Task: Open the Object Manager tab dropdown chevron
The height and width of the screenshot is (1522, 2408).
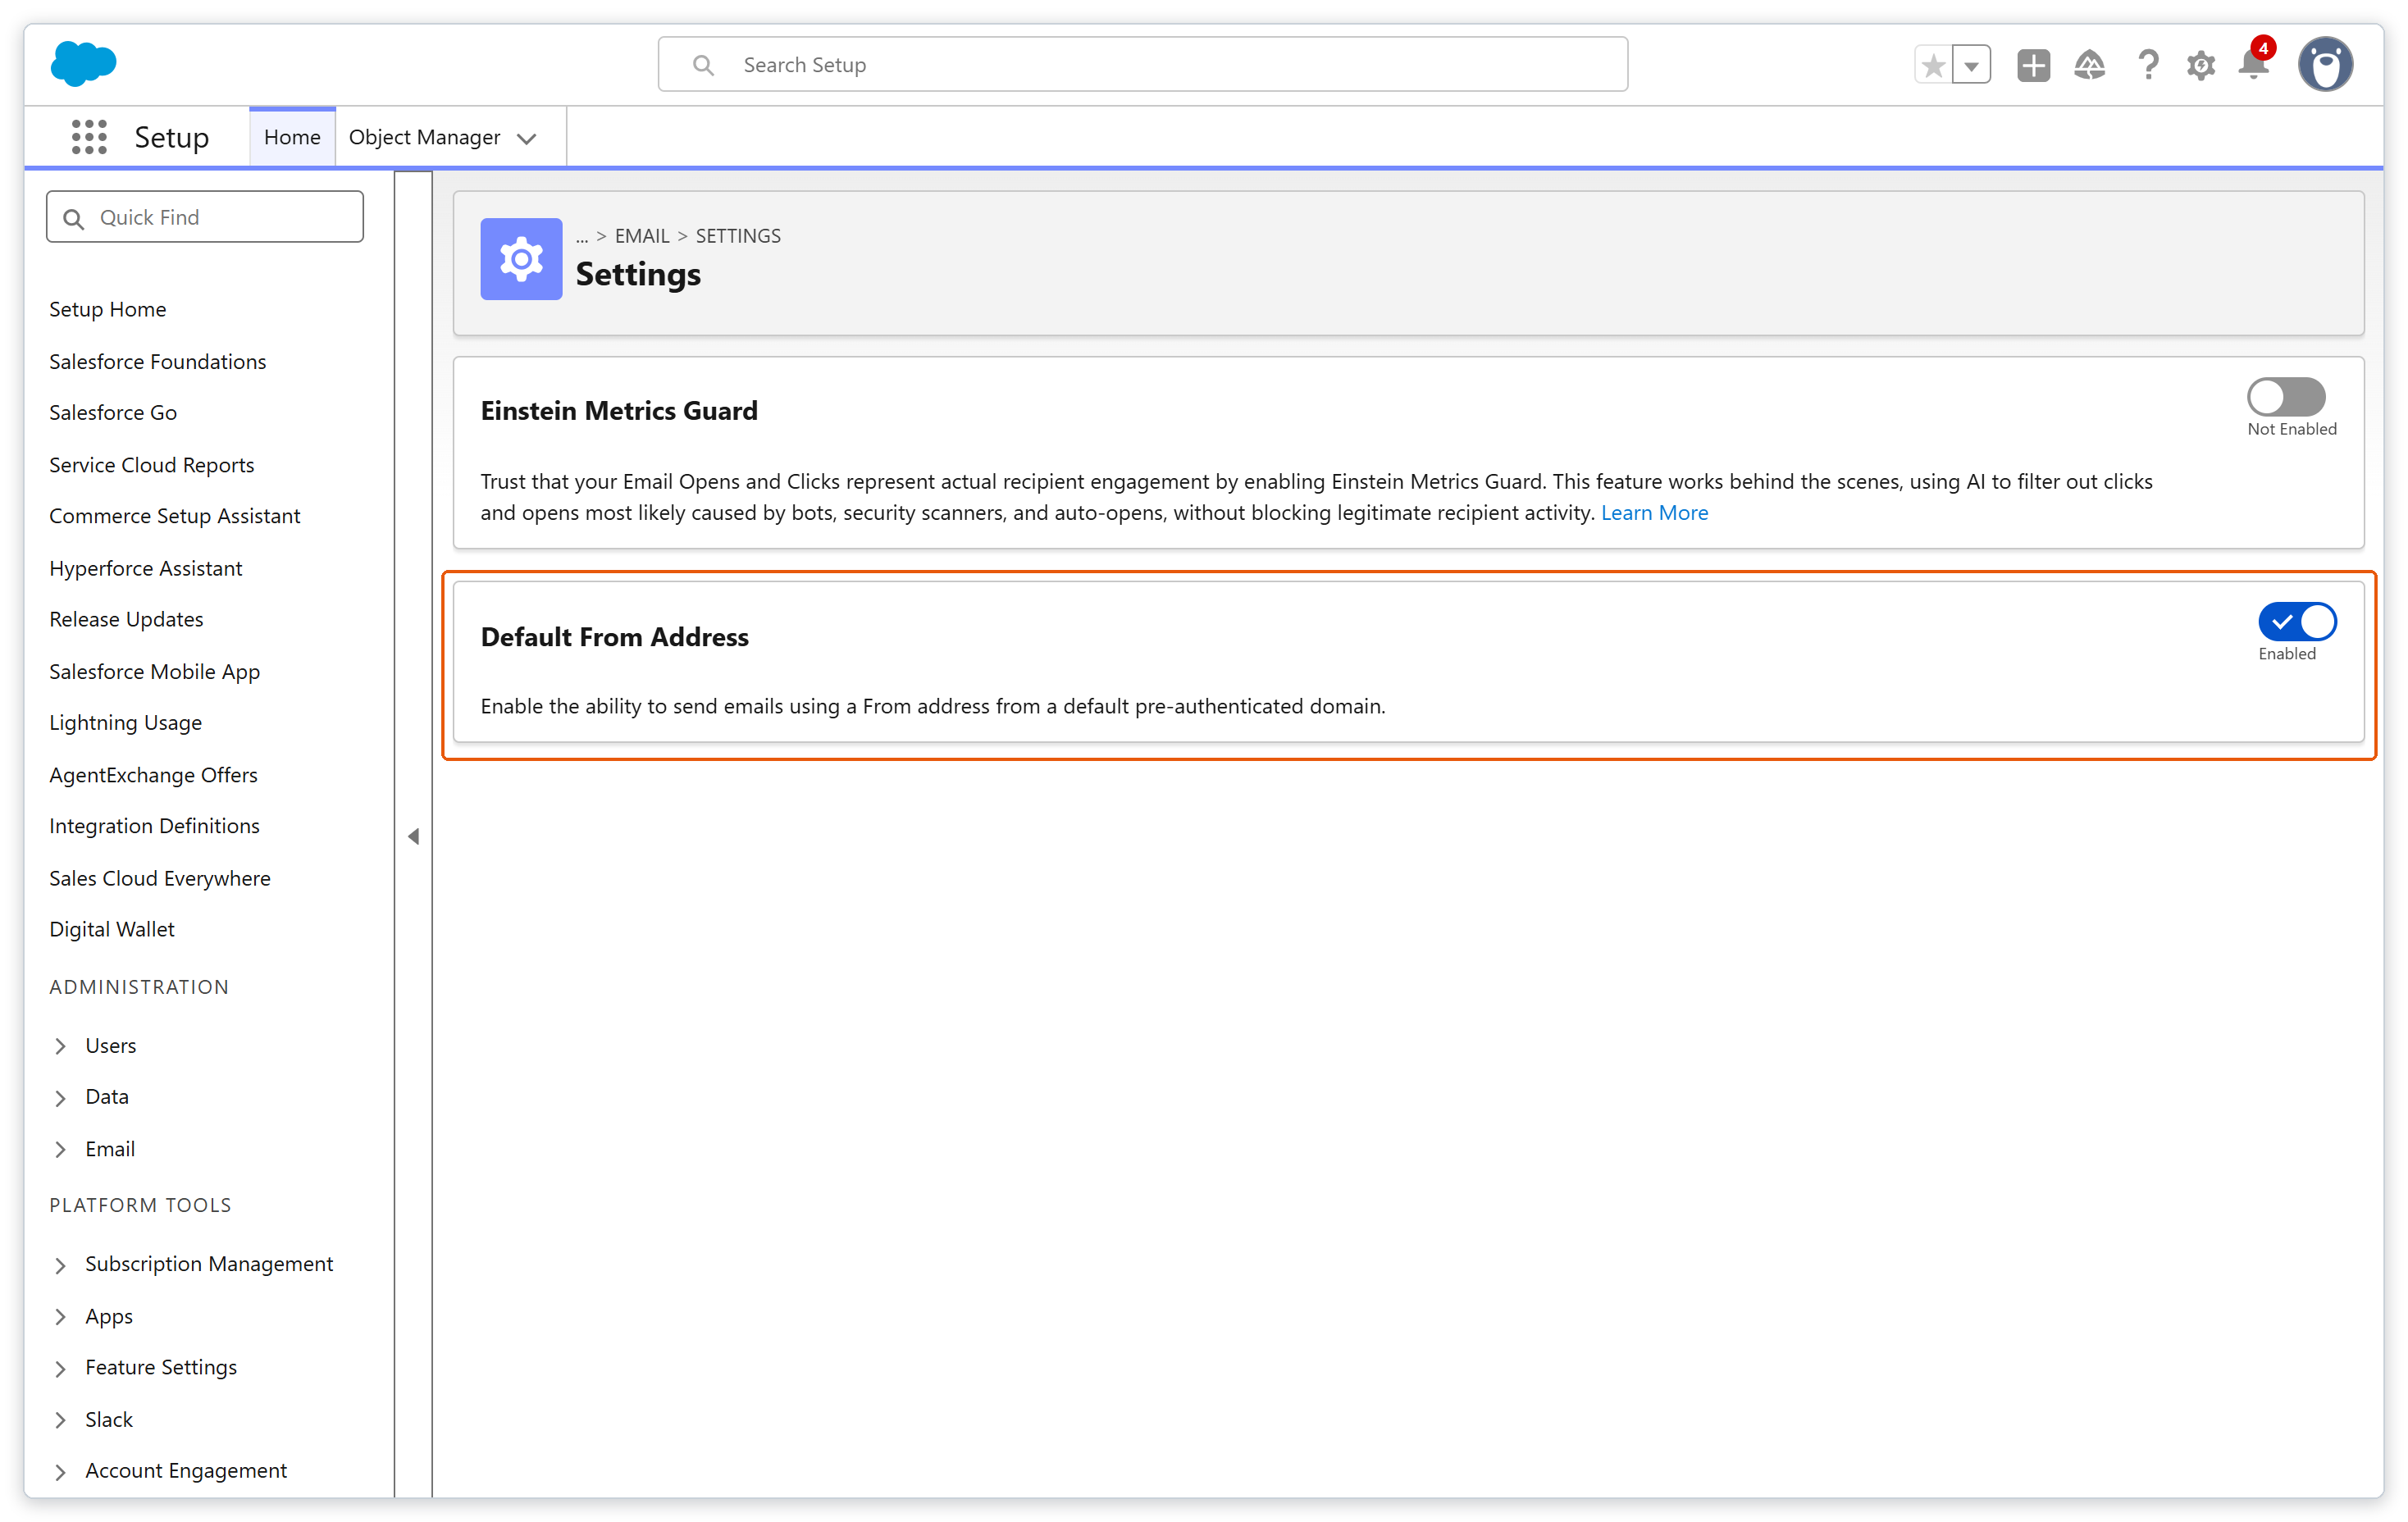Action: pyautogui.click(x=527, y=138)
